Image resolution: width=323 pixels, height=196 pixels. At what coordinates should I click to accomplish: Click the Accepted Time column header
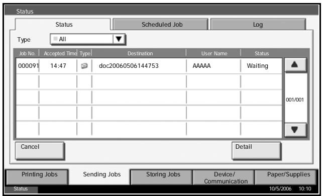click(60, 53)
